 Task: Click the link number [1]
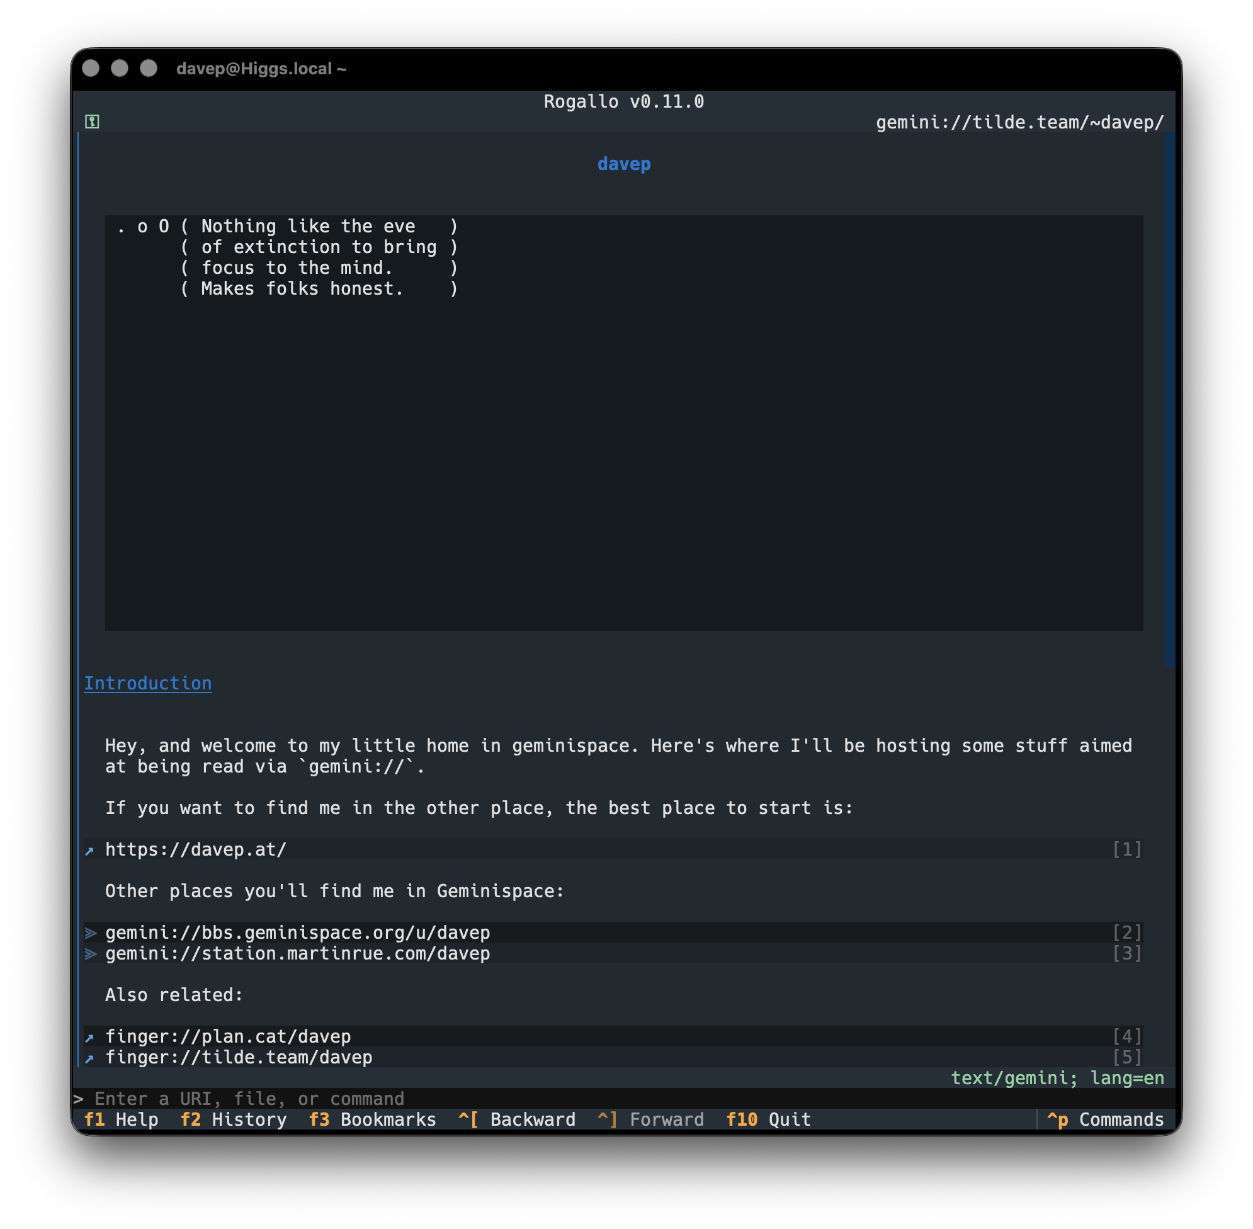[x=1127, y=849]
